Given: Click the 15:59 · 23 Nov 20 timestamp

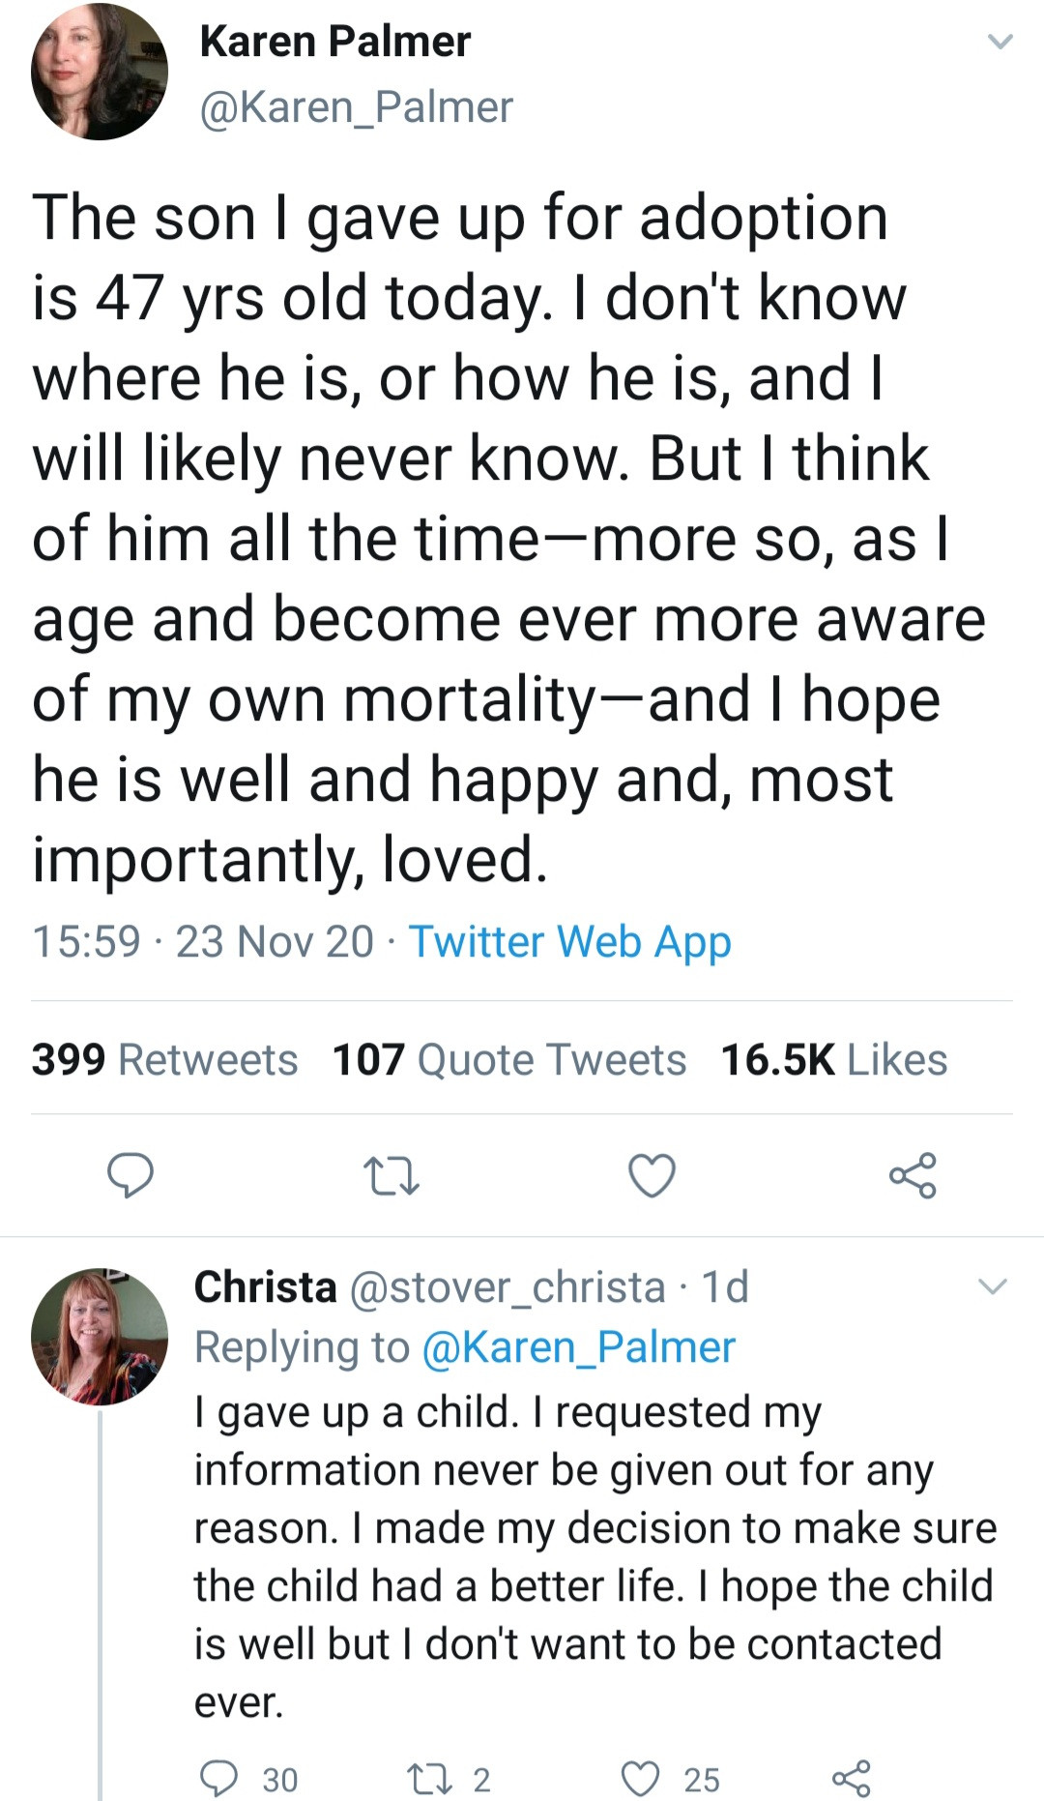Looking at the screenshot, I should point(203,941).
